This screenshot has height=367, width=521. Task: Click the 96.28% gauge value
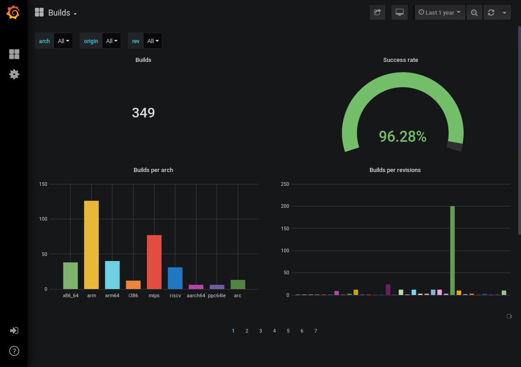click(403, 137)
